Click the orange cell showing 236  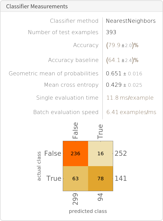pos(75,153)
